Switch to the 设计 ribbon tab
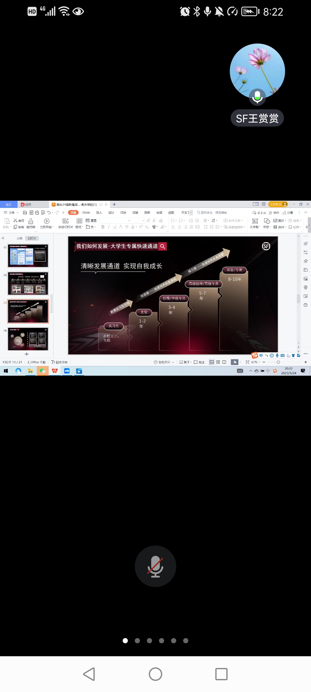The image size is (311, 692). [x=111, y=213]
